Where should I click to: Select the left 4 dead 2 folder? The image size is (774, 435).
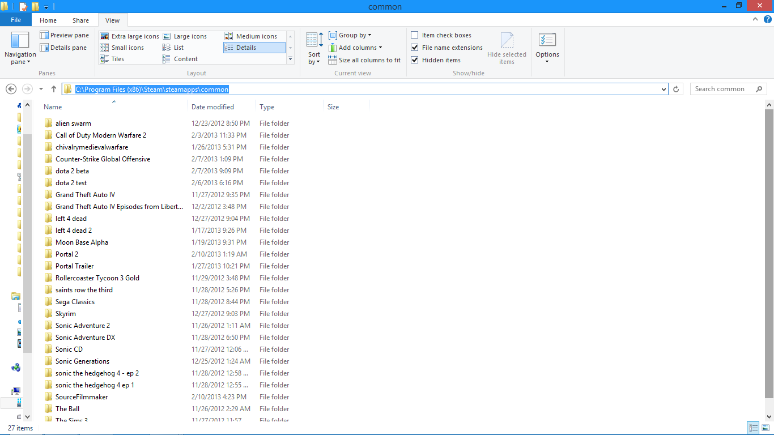point(74,231)
